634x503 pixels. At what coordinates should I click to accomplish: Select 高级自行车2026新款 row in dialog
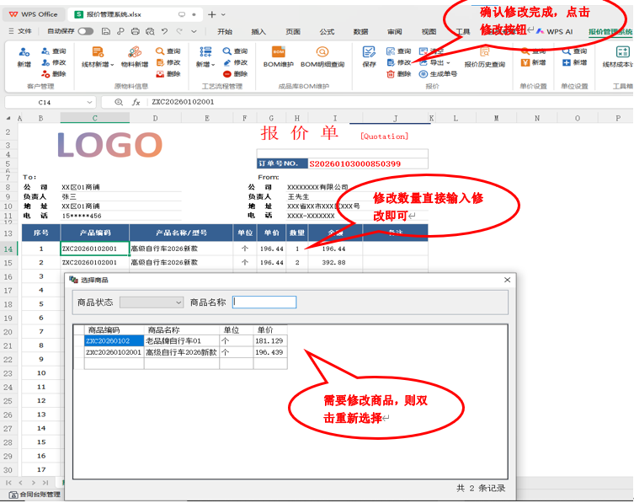point(180,352)
